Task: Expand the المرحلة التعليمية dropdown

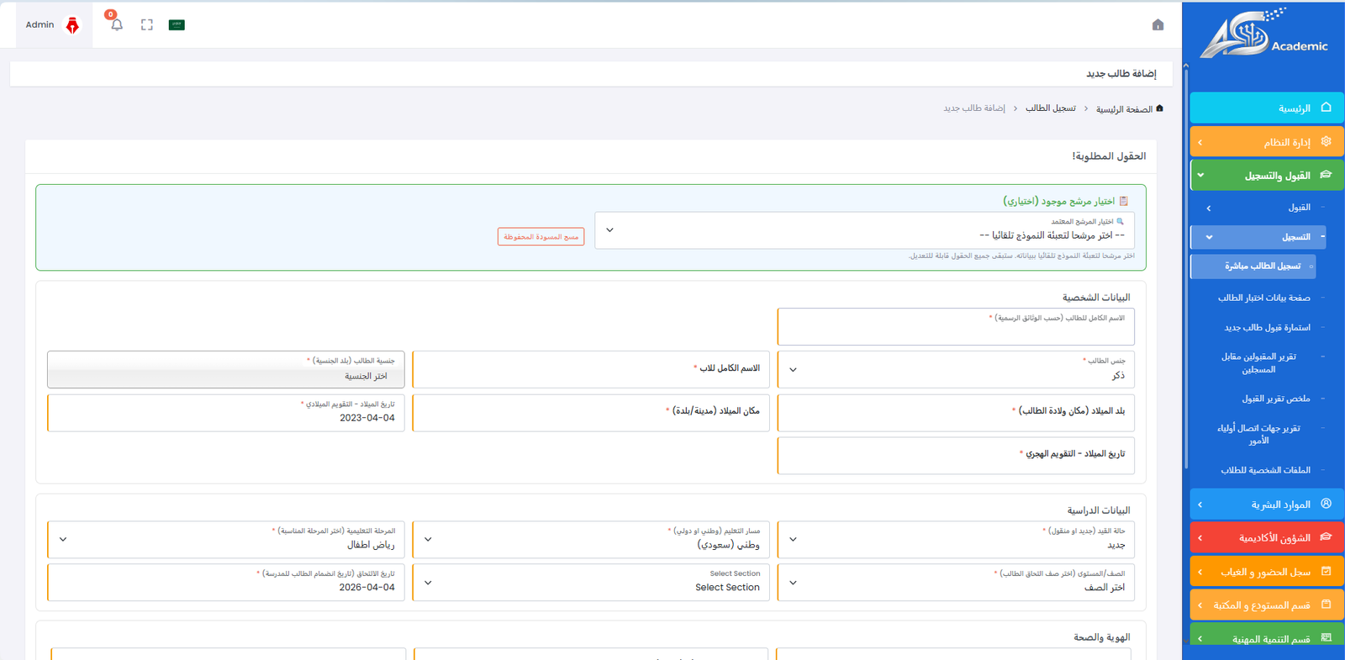Action: pos(225,539)
